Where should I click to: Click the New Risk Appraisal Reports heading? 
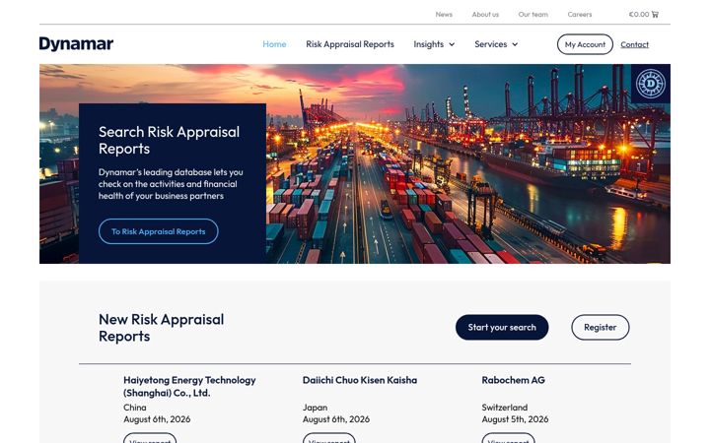click(x=161, y=328)
